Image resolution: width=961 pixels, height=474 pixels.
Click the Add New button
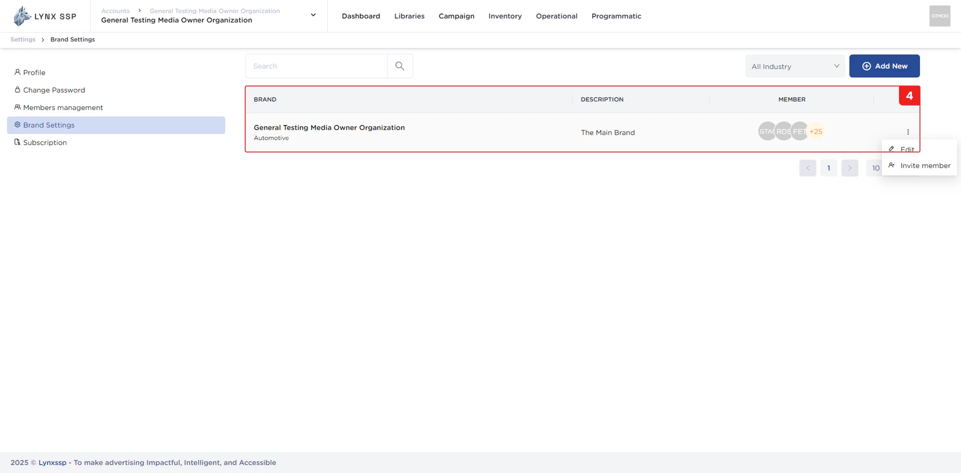click(x=884, y=66)
